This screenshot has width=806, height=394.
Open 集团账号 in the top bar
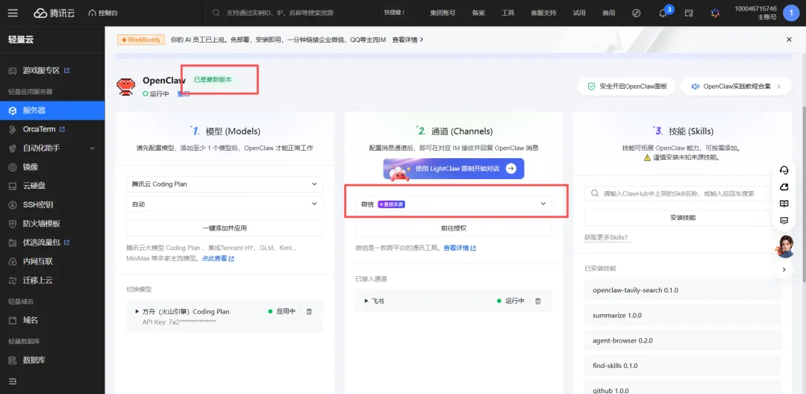tap(443, 13)
